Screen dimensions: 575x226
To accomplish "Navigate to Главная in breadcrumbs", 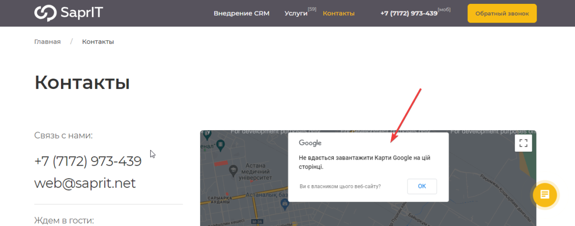I will [47, 42].
